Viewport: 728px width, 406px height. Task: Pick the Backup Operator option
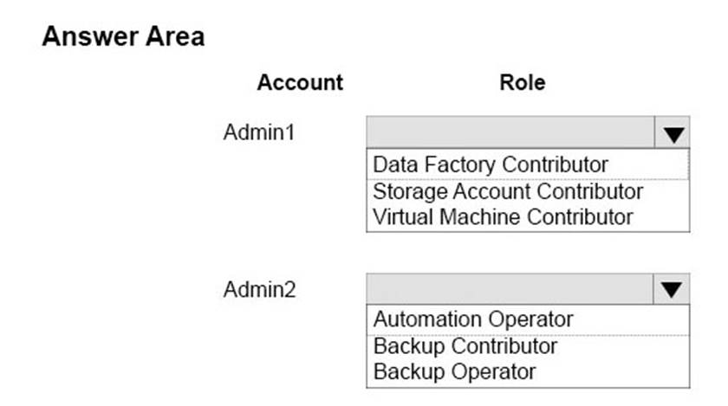[x=454, y=372]
